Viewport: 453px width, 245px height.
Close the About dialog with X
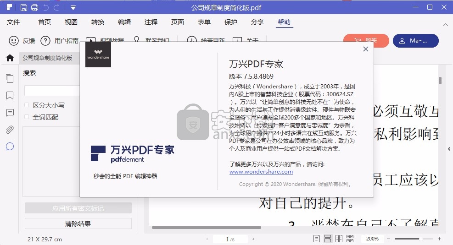pyautogui.click(x=366, y=49)
